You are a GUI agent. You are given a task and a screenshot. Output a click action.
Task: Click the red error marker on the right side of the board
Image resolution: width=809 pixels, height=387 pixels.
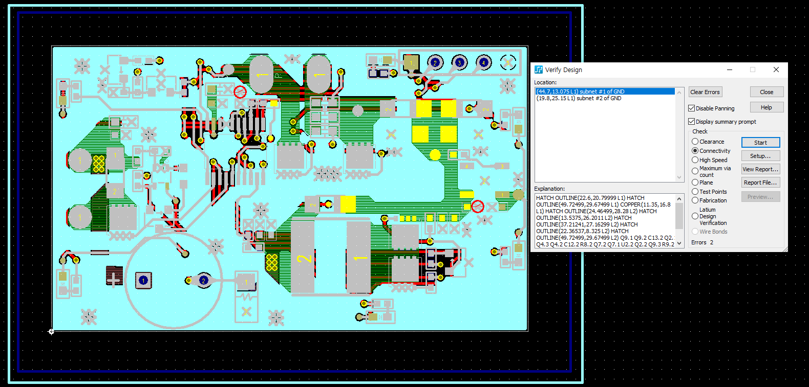pyautogui.click(x=477, y=206)
